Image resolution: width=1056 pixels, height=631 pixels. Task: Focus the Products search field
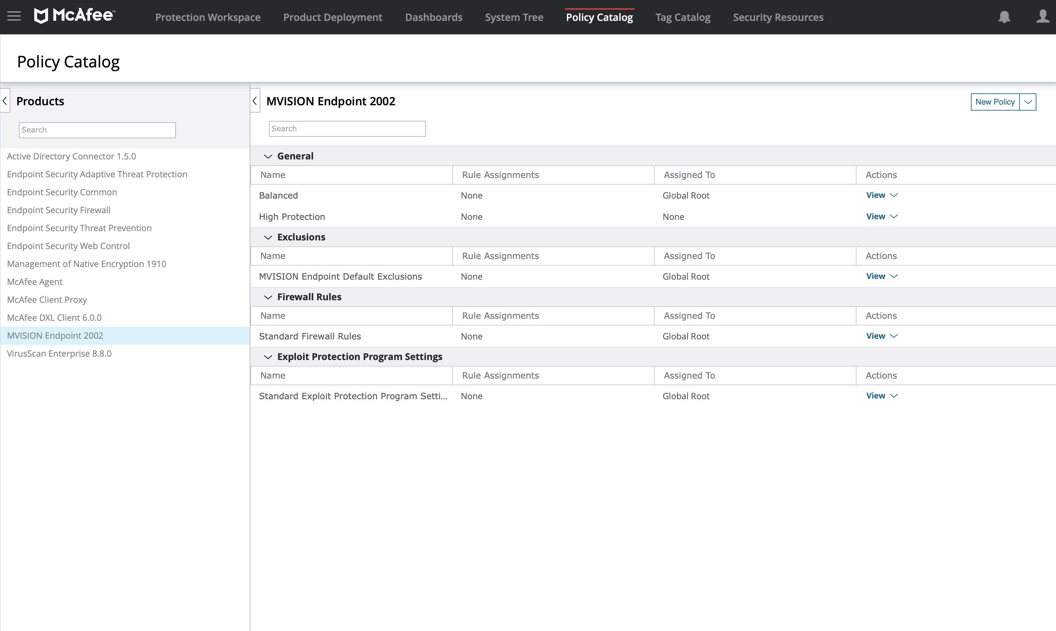(97, 130)
